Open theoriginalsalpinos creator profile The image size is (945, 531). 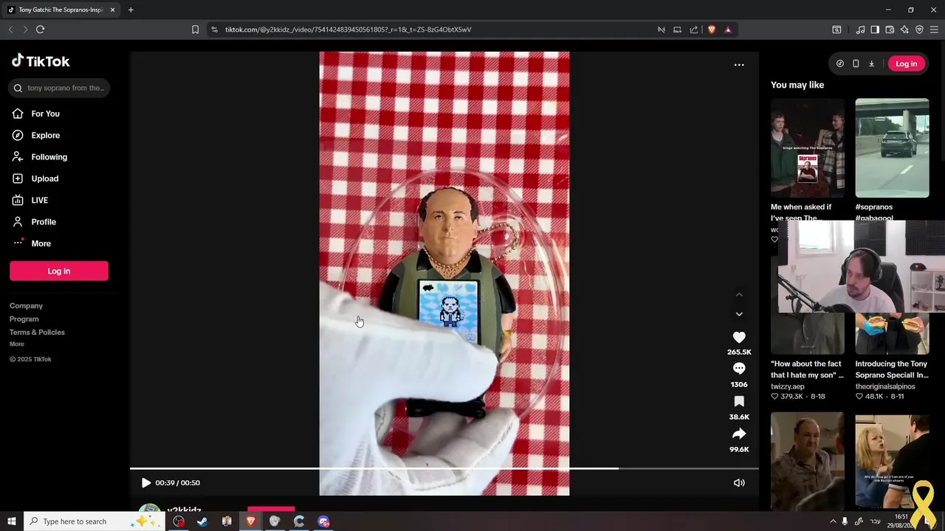click(885, 386)
